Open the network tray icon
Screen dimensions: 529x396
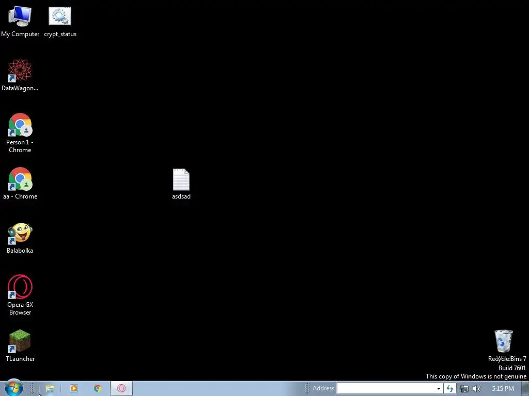(464, 389)
